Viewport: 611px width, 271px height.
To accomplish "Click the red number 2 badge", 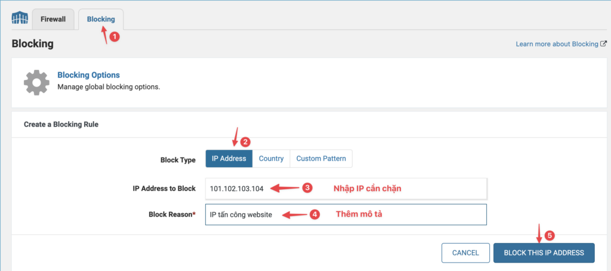I will pyautogui.click(x=245, y=142).
